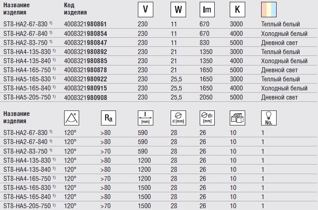Click the lumen lm icon
This screenshot has height=210, width=318.
point(208,9)
